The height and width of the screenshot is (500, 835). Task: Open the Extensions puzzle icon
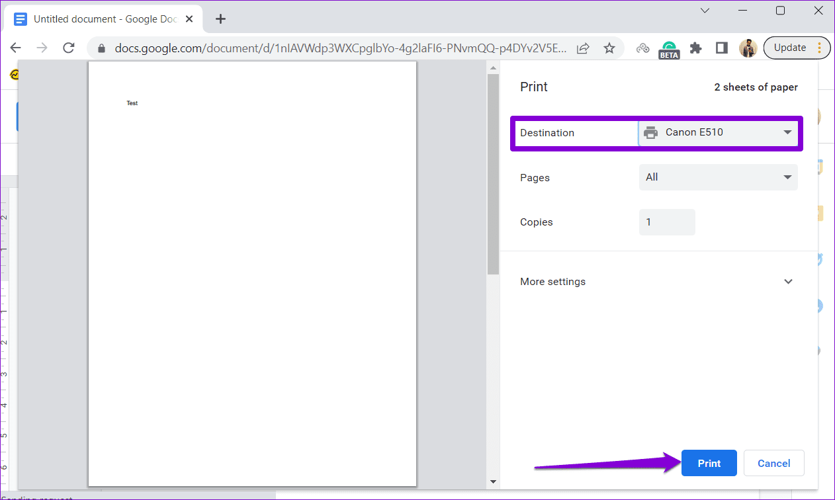pyautogui.click(x=695, y=48)
